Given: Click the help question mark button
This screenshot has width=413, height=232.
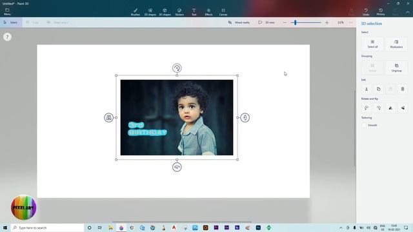Looking at the screenshot, I should tap(7, 37).
